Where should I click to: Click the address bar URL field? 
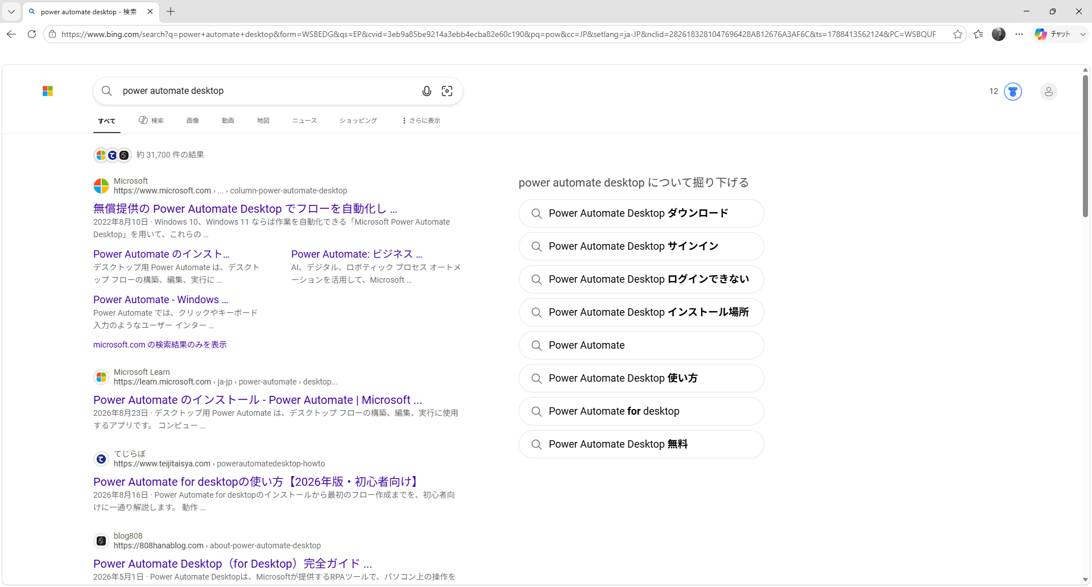498,34
